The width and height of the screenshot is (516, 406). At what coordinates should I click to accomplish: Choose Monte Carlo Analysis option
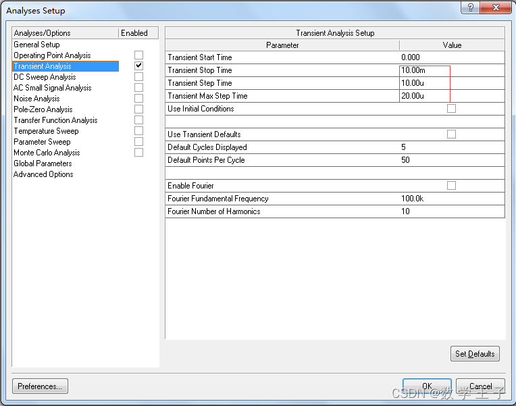[47, 153]
